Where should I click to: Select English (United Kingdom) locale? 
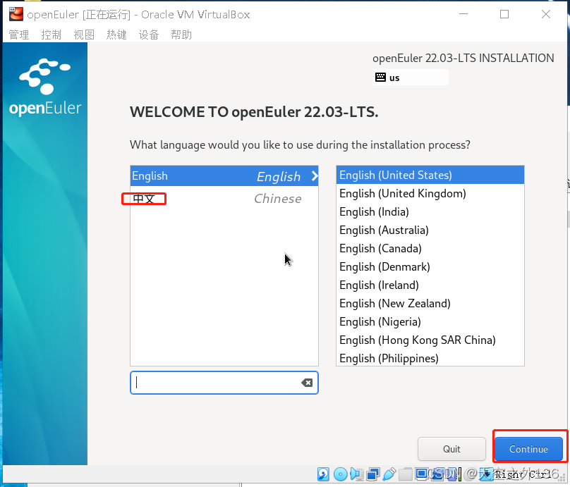coord(430,194)
